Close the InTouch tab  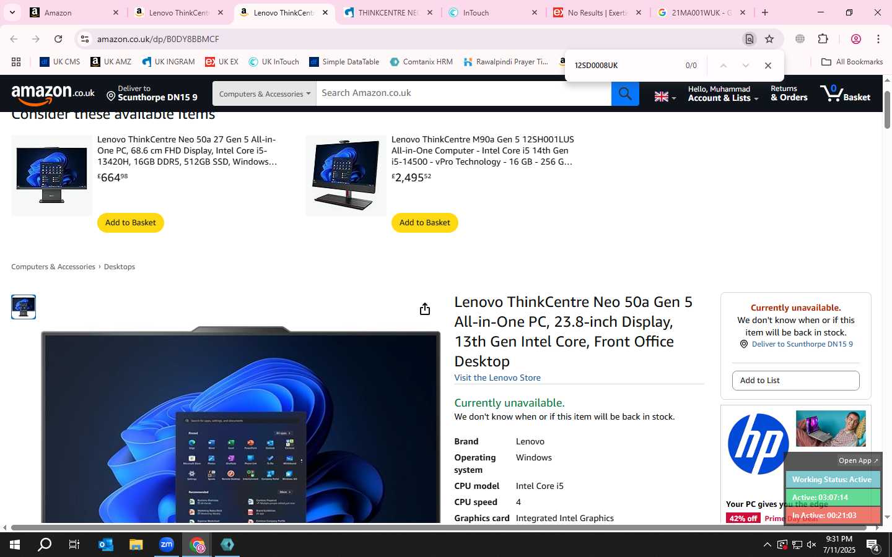(535, 12)
